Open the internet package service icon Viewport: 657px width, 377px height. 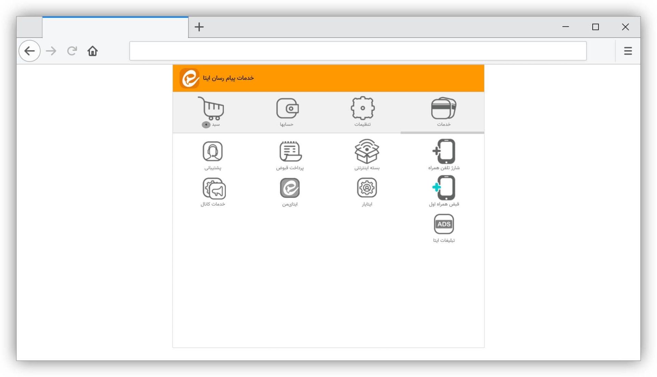click(x=367, y=151)
